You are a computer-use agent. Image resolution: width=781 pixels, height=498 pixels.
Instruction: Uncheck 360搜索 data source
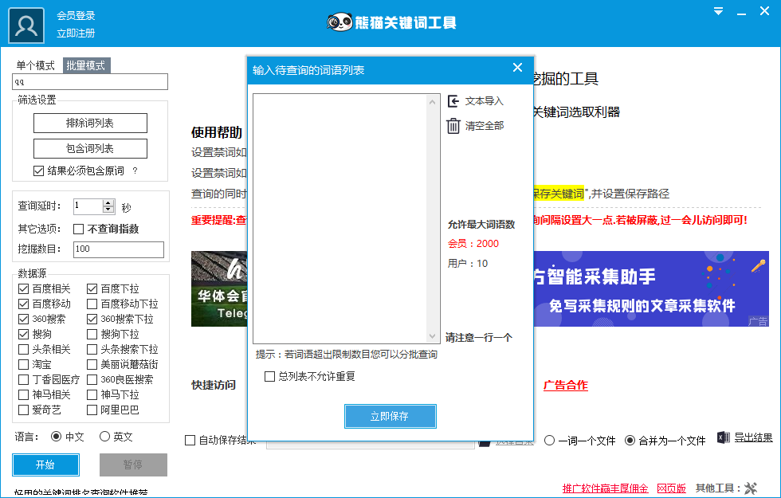[x=23, y=320]
